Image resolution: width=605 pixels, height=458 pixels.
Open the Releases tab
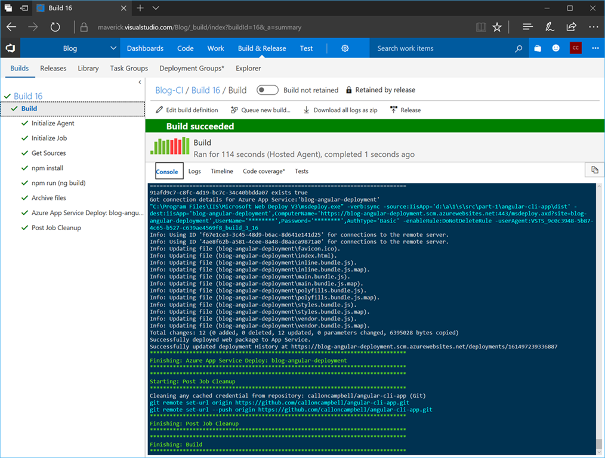(x=53, y=68)
